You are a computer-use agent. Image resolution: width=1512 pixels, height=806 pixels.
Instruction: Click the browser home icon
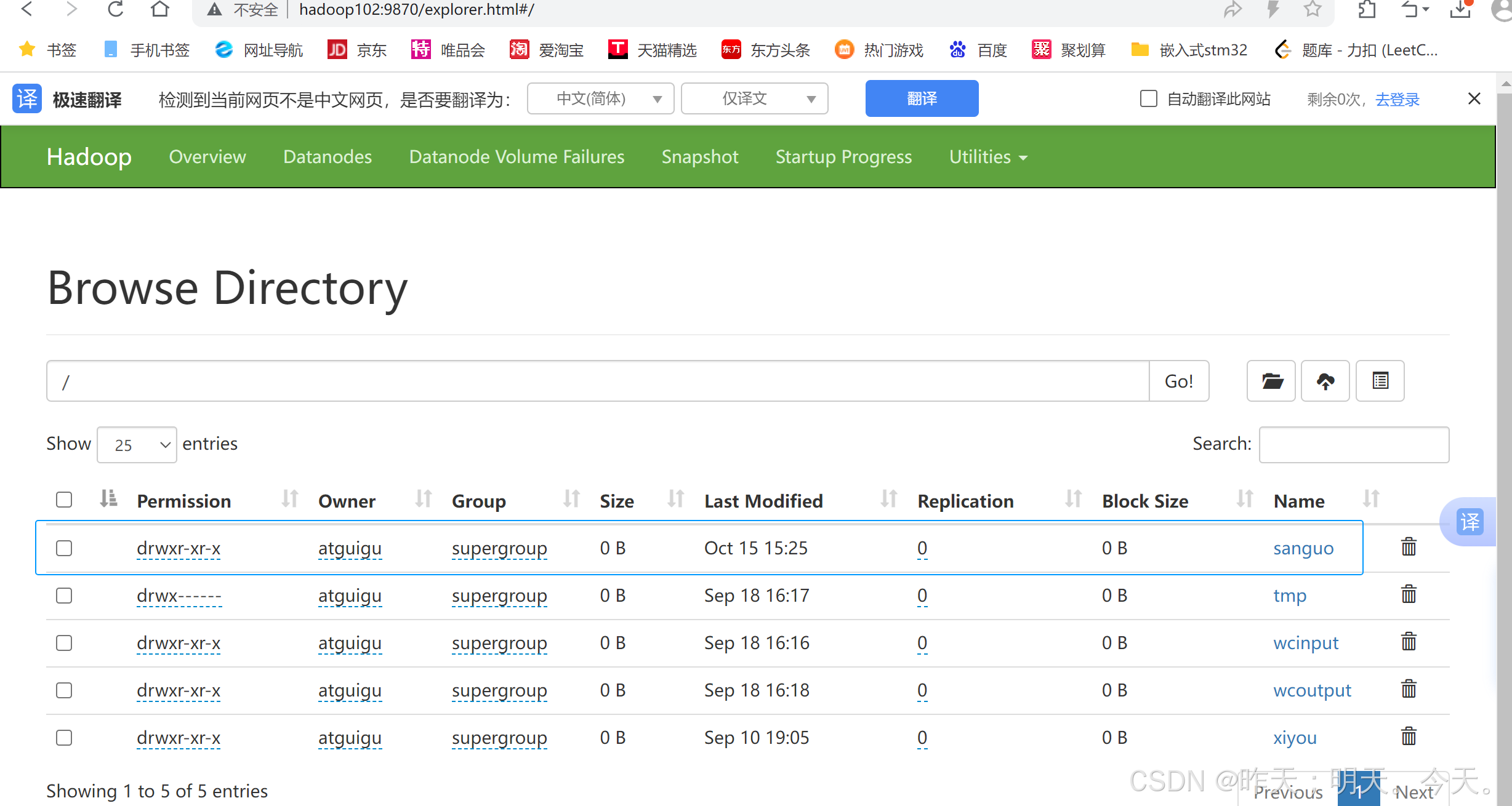click(x=160, y=9)
